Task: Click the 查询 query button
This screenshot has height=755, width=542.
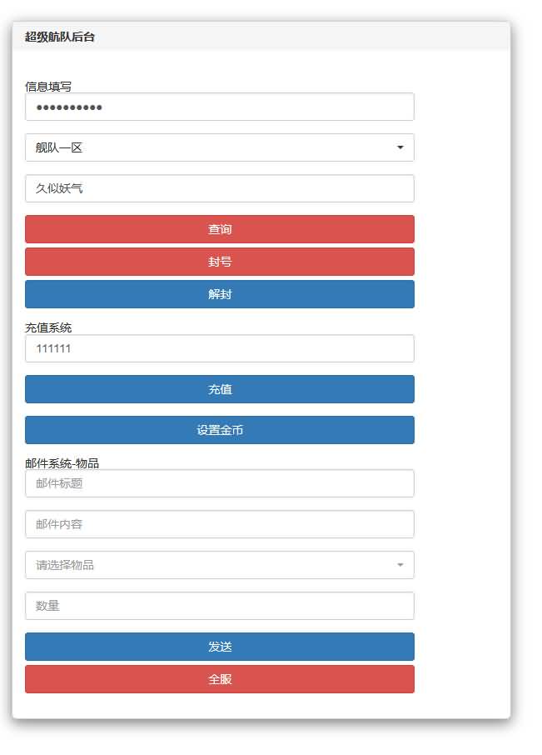Action: tap(220, 229)
